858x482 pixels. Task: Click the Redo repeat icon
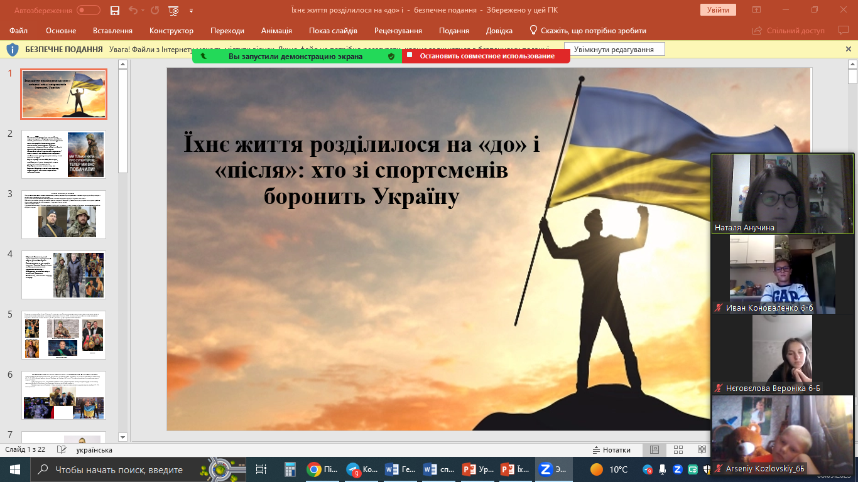point(155,10)
